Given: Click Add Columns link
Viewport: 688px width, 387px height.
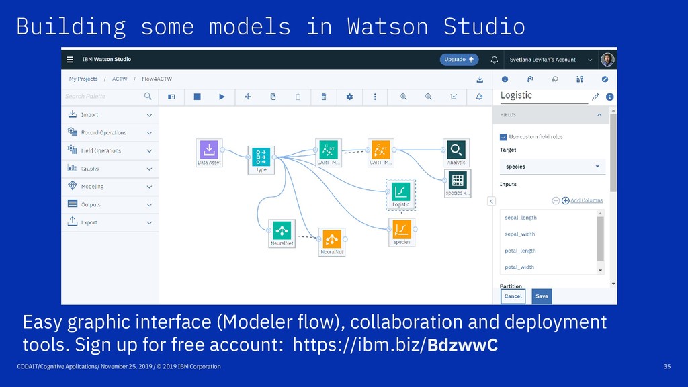Looking at the screenshot, I should [587, 200].
